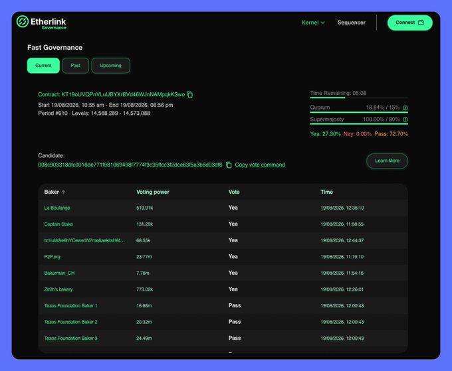This screenshot has height=371, width=452.
Task: Click voting power value 519.91k
Action: [x=145, y=208]
